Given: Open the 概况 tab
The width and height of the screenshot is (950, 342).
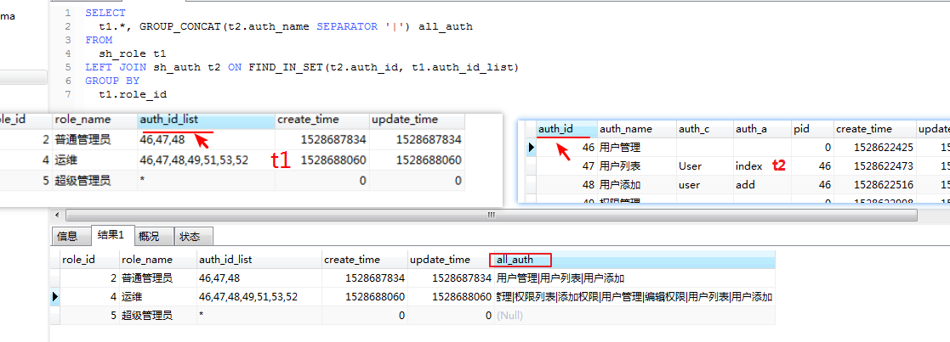Looking at the screenshot, I should pos(148,236).
